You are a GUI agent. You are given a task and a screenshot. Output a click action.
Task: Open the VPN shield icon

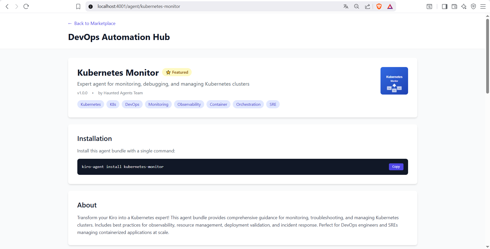click(473, 6)
